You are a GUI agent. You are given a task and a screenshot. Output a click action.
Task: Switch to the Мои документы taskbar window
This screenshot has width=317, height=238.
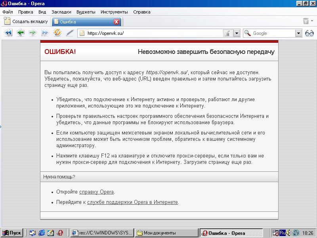(166, 233)
